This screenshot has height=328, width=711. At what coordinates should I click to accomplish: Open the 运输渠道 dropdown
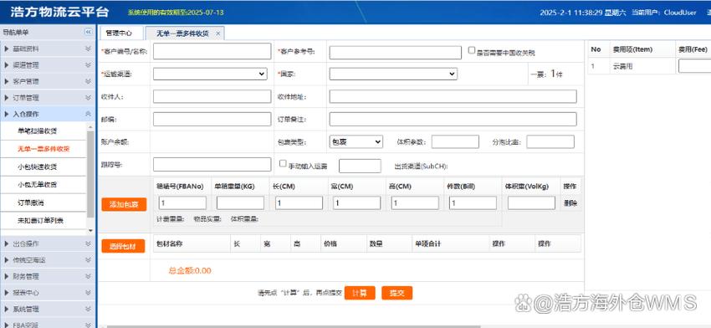click(x=210, y=74)
